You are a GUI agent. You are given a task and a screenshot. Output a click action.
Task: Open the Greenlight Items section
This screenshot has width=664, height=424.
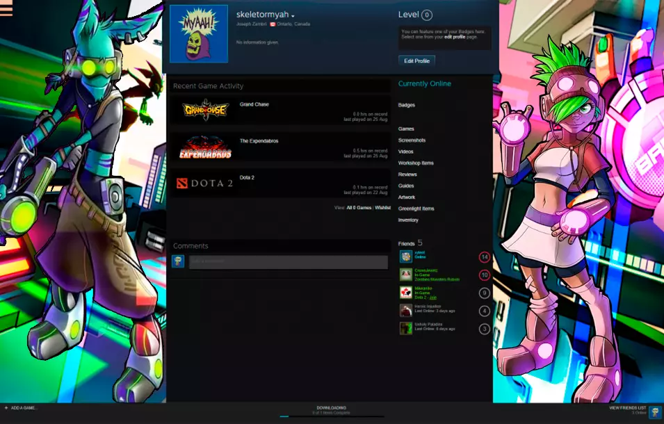(x=416, y=209)
